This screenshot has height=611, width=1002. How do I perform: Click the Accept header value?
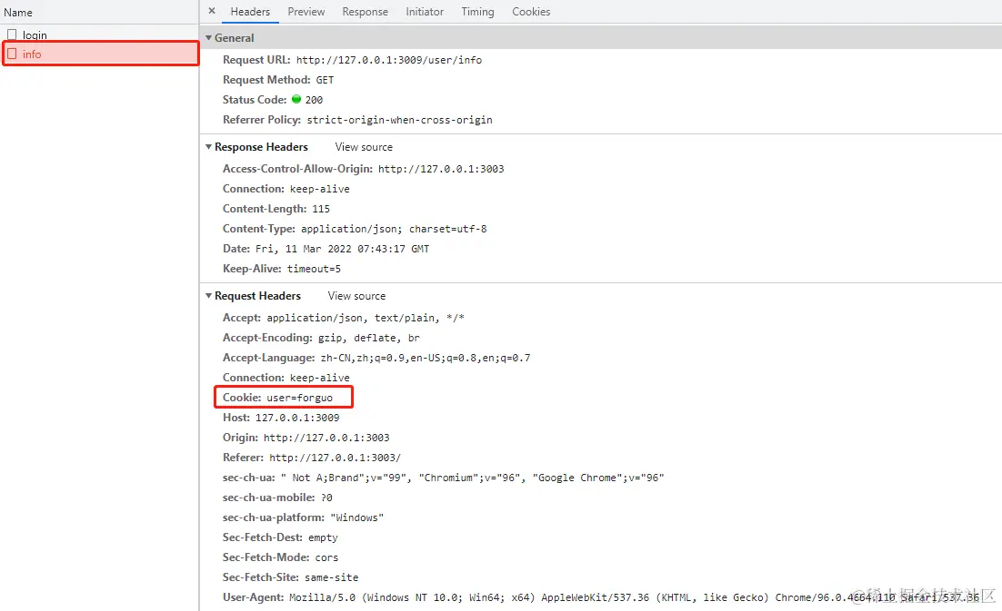tap(366, 318)
